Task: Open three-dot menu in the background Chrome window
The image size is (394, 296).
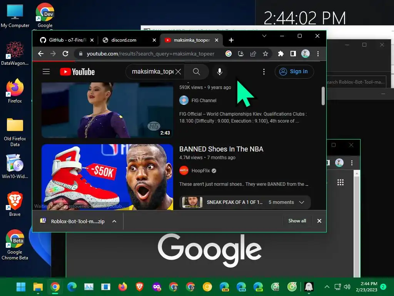Action: coord(352,163)
